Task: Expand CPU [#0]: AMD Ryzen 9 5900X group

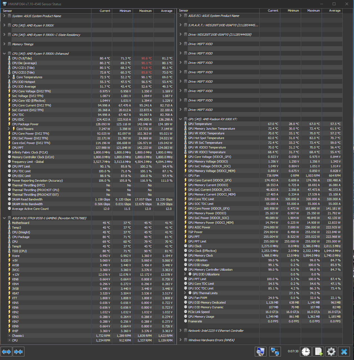Action: coord(4,25)
